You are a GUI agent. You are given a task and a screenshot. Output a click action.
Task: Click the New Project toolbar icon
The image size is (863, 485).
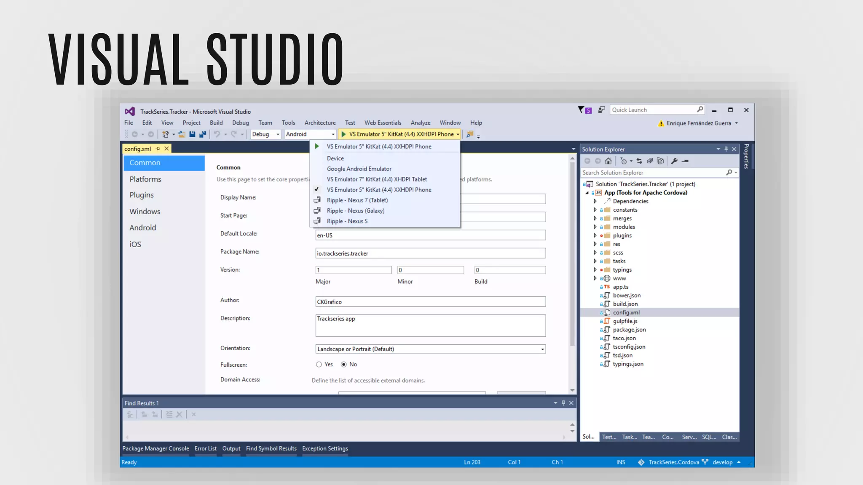[165, 134]
